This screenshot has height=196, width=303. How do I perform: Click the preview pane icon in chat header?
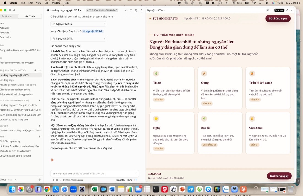tap(131, 10)
